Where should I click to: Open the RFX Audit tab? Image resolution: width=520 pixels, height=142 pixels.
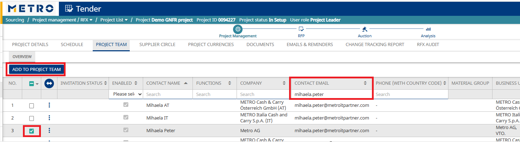[428, 45]
